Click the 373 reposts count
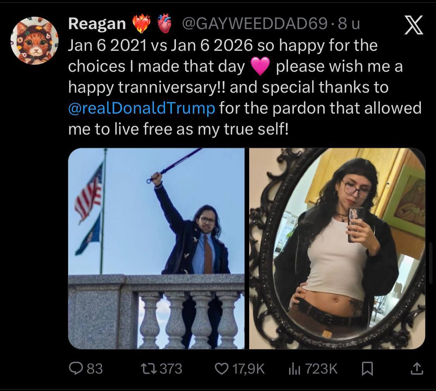The height and width of the screenshot is (391, 436). click(x=171, y=368)
